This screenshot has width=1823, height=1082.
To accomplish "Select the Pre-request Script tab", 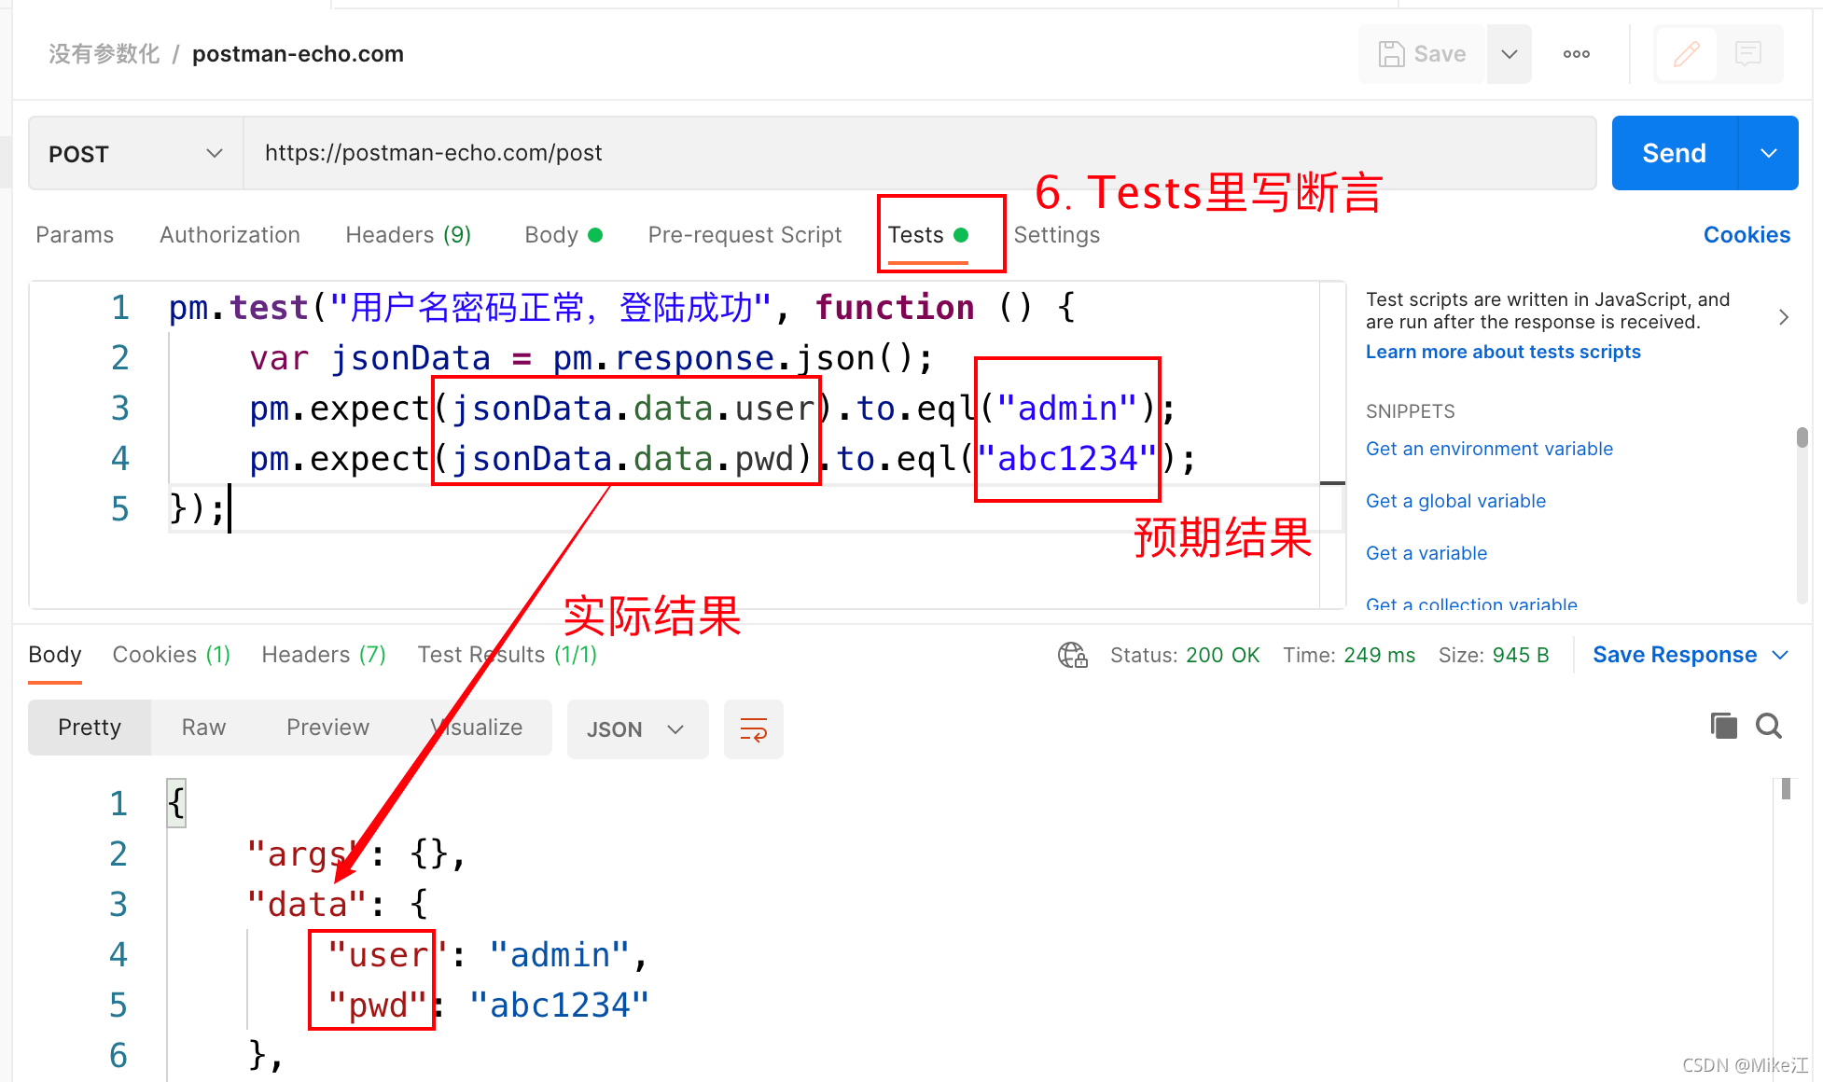I will 745,235.
